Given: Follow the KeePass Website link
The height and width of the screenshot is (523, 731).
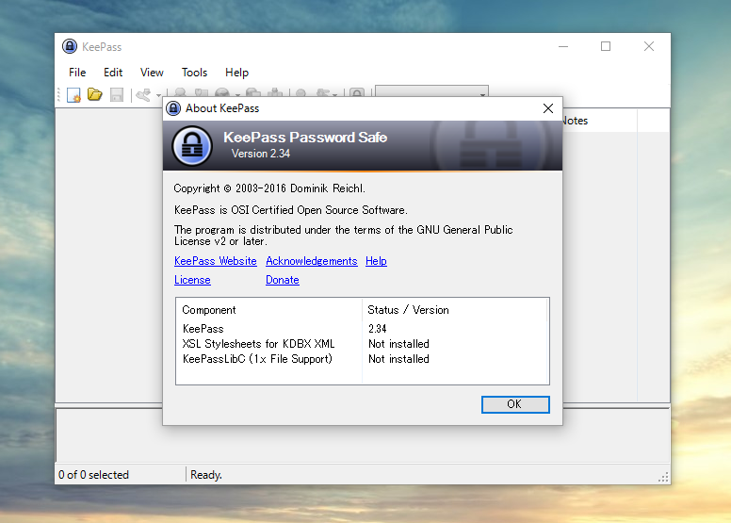Looking at the screenshot, I should click(215, 261).
